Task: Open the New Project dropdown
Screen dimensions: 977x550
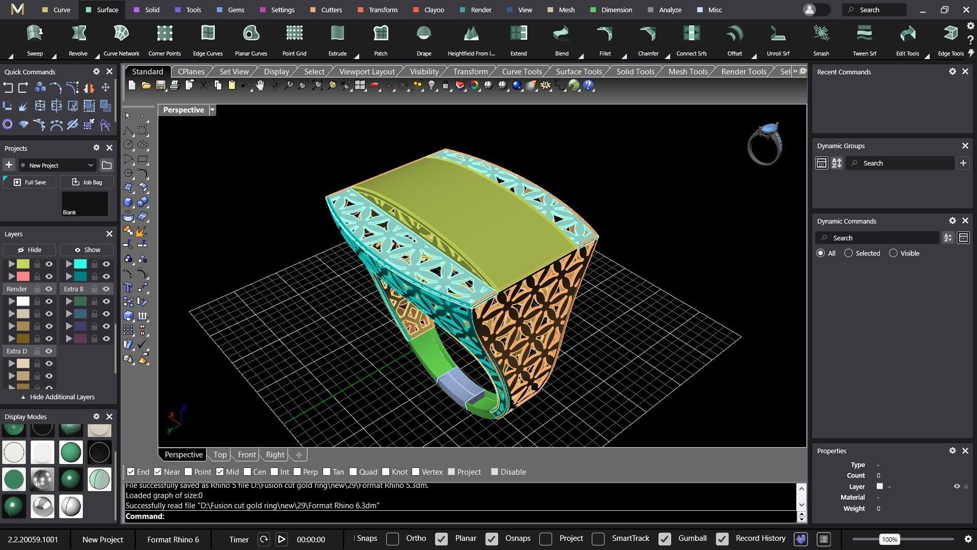Action: [x=57, y=165]
